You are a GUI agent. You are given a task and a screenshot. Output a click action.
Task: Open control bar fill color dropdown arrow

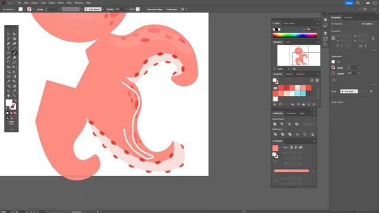click(x=24, y=9)
